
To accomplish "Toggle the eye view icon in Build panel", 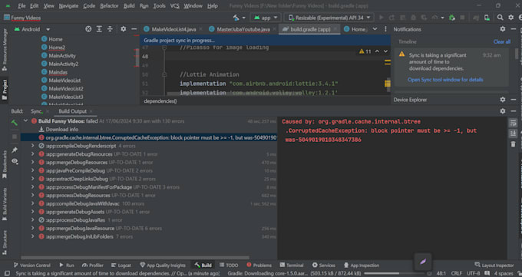I will pos(15,161).
